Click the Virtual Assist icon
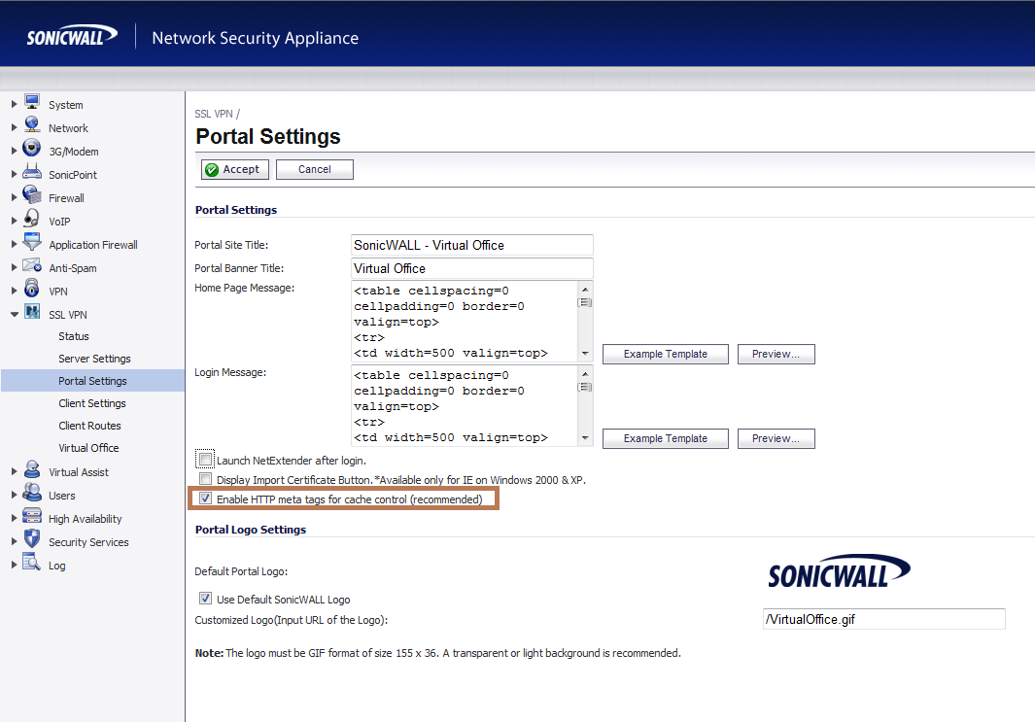This screenshot has height=722, width=1035. point(32,469)
